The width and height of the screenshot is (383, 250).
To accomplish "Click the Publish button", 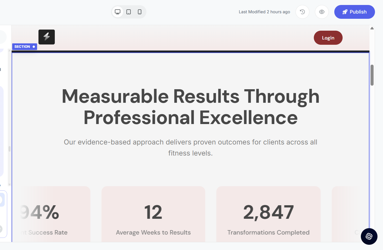I will click(x=354, y=12).
